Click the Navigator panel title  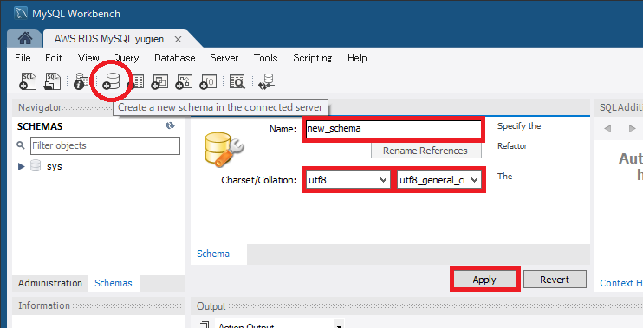pyautogui.click(x=39, y=107)
